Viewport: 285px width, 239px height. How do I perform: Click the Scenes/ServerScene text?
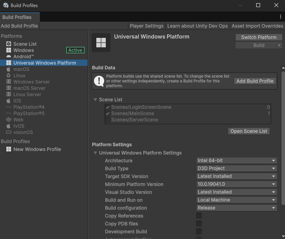135,120
